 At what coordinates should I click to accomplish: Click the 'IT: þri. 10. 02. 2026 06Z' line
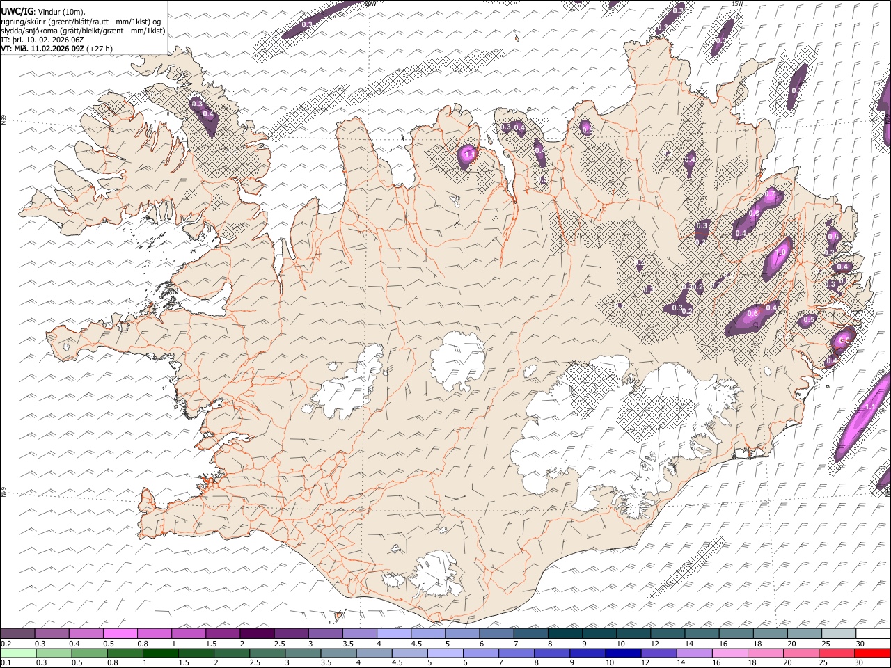click(42, 40)
